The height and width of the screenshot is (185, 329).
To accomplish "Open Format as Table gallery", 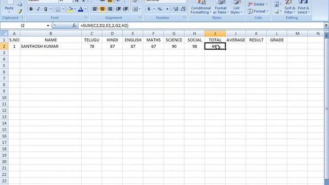I will coord(221,8).
